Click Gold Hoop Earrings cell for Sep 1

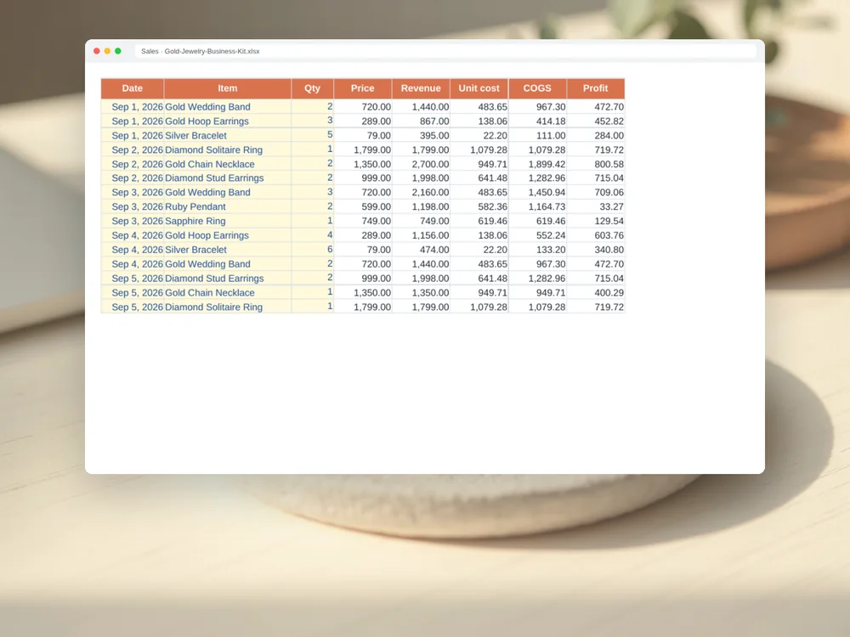point(228,121)
